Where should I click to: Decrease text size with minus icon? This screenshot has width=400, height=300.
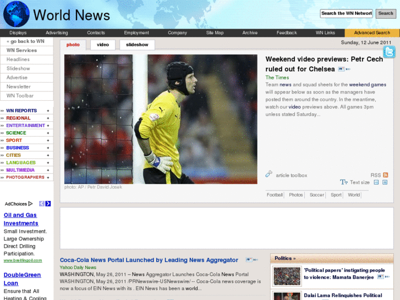coord(376,182)
